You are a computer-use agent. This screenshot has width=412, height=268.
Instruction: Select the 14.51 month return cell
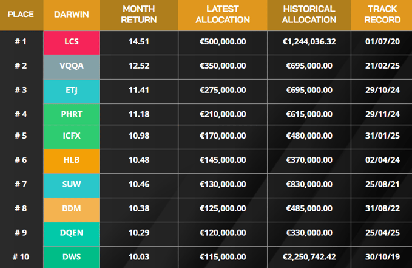click(139, 42)
